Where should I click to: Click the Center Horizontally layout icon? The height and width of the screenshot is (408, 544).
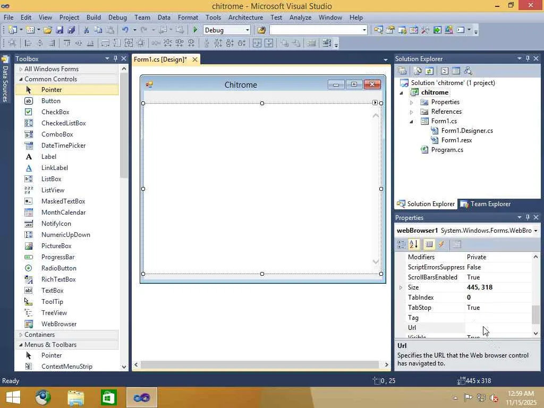[257, 43]
